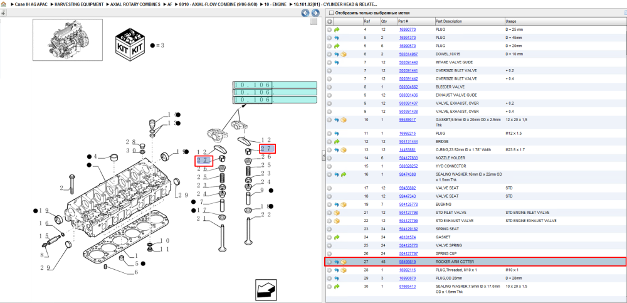This screenshot has width=627, height=303.
Task: Click ROCKER ARM COTTER description text
Action: [455, 262]
